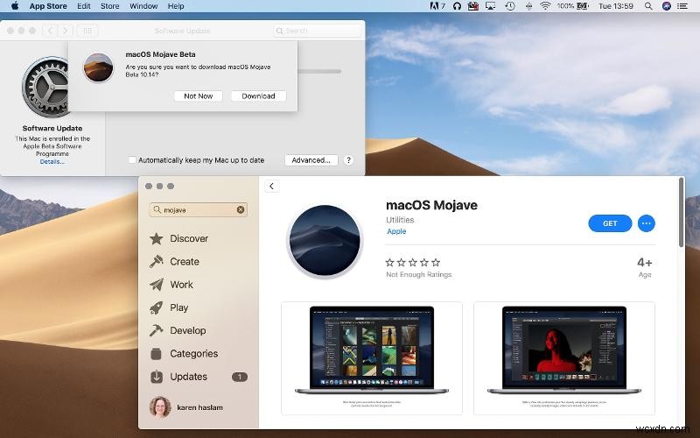Open the help question mark button
The width and height of the screenshot is (700, 438).
tap(348, 160)
